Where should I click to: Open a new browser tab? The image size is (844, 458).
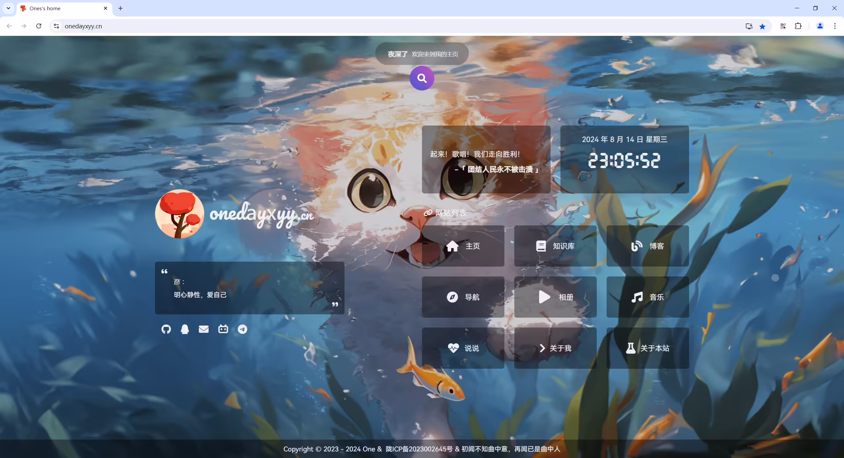coord(120,8)
